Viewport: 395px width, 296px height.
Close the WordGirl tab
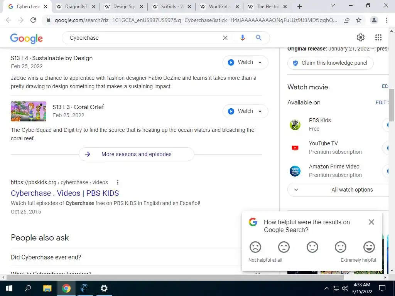coord(237,7)
